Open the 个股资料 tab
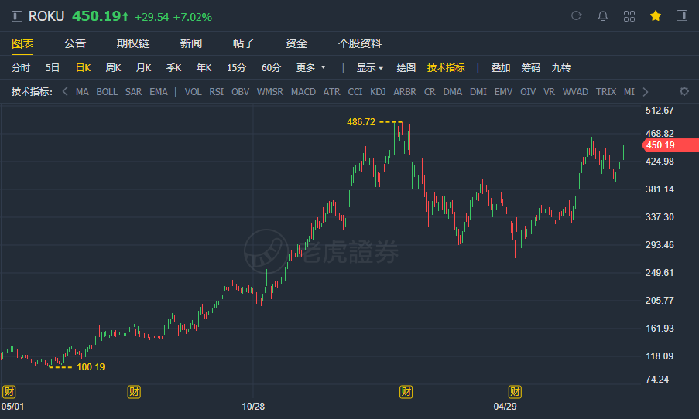The width and height of the screenshot is (699, 419). tap(360, 43)
